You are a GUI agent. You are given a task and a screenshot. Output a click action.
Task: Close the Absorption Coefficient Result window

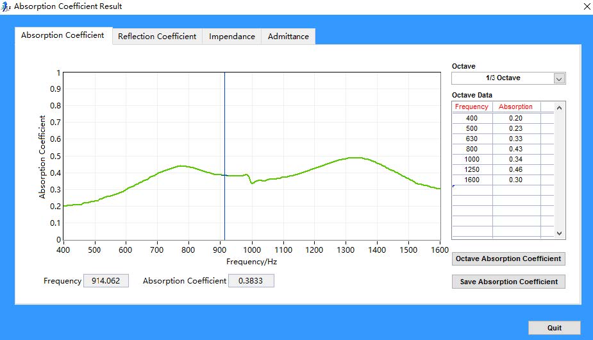pos(587,6)
